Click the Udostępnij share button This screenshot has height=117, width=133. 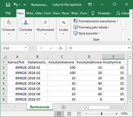point(123,13)
